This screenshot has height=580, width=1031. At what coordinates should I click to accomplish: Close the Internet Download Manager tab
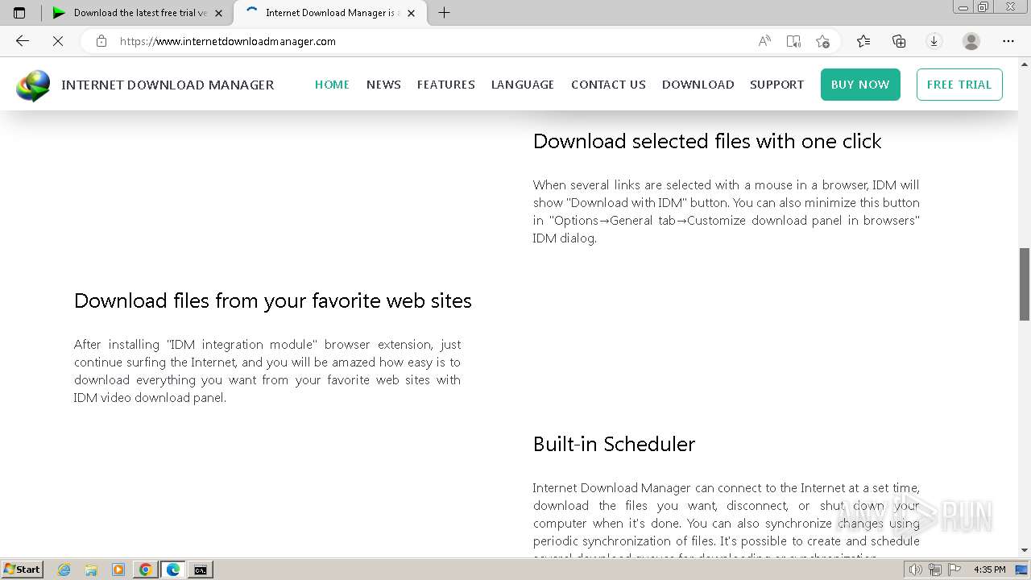[x=412, y=13]
